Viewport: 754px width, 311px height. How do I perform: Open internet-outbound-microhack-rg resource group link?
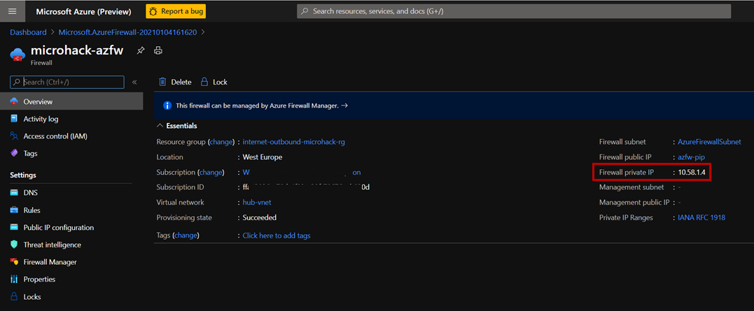pyautogui.click(x=294, y=142)
